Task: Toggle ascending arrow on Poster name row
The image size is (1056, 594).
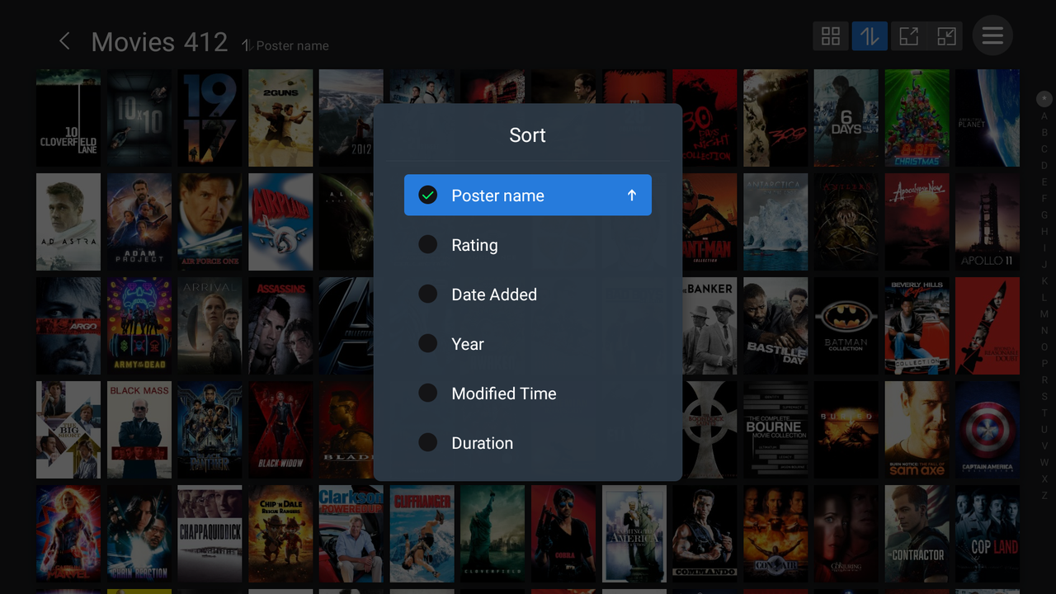Action: click(632, 196)
